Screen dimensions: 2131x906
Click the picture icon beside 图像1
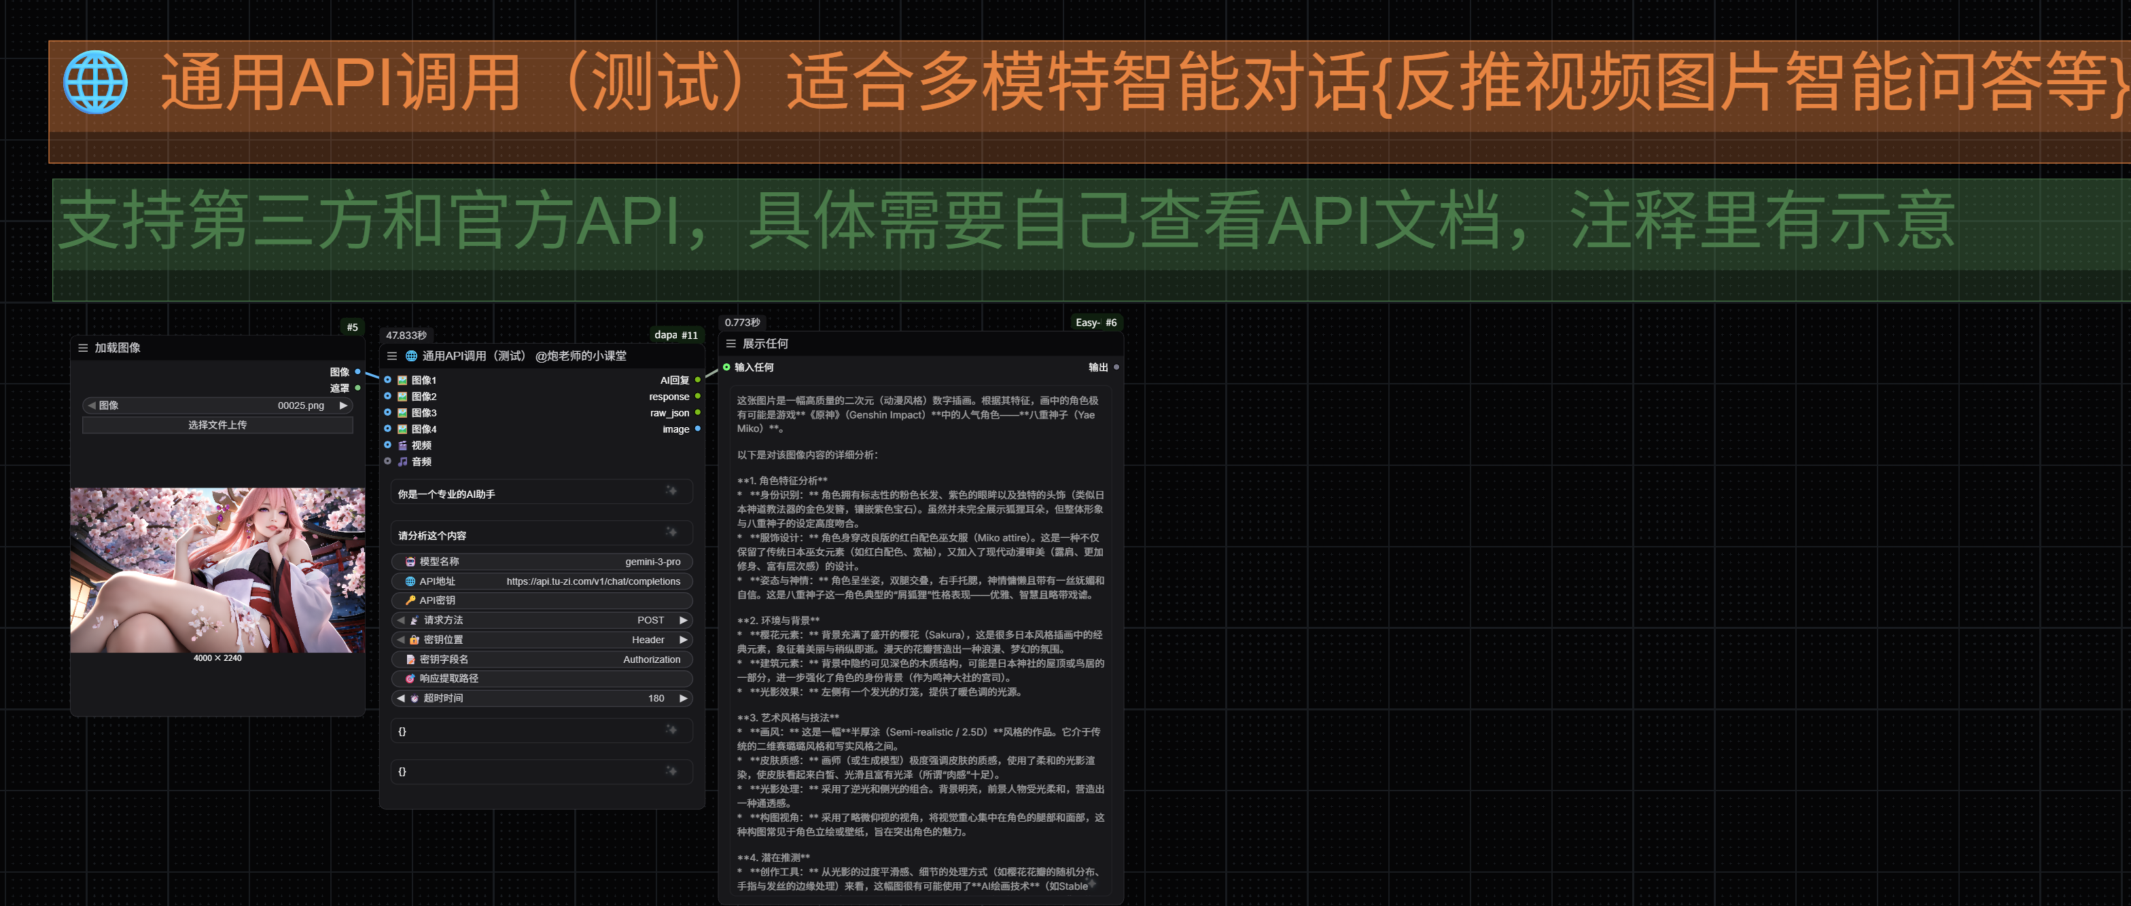(402, 380)
